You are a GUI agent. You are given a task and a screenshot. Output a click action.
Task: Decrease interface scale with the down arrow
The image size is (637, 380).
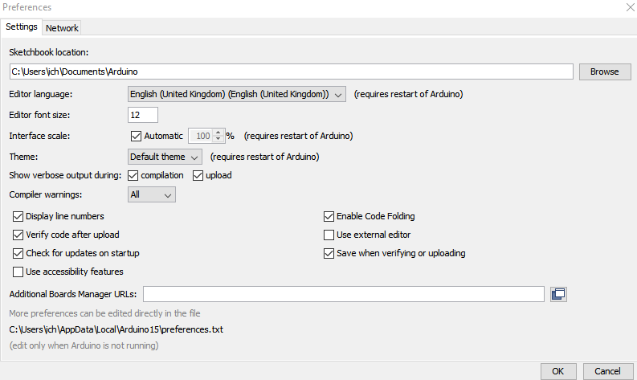click(x=218, y=139)
